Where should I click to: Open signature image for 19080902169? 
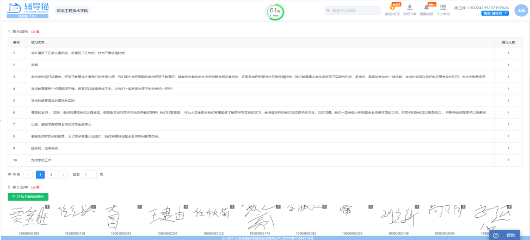(76, 217)
